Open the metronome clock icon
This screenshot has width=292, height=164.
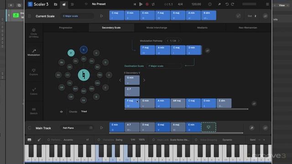point(210,4)
